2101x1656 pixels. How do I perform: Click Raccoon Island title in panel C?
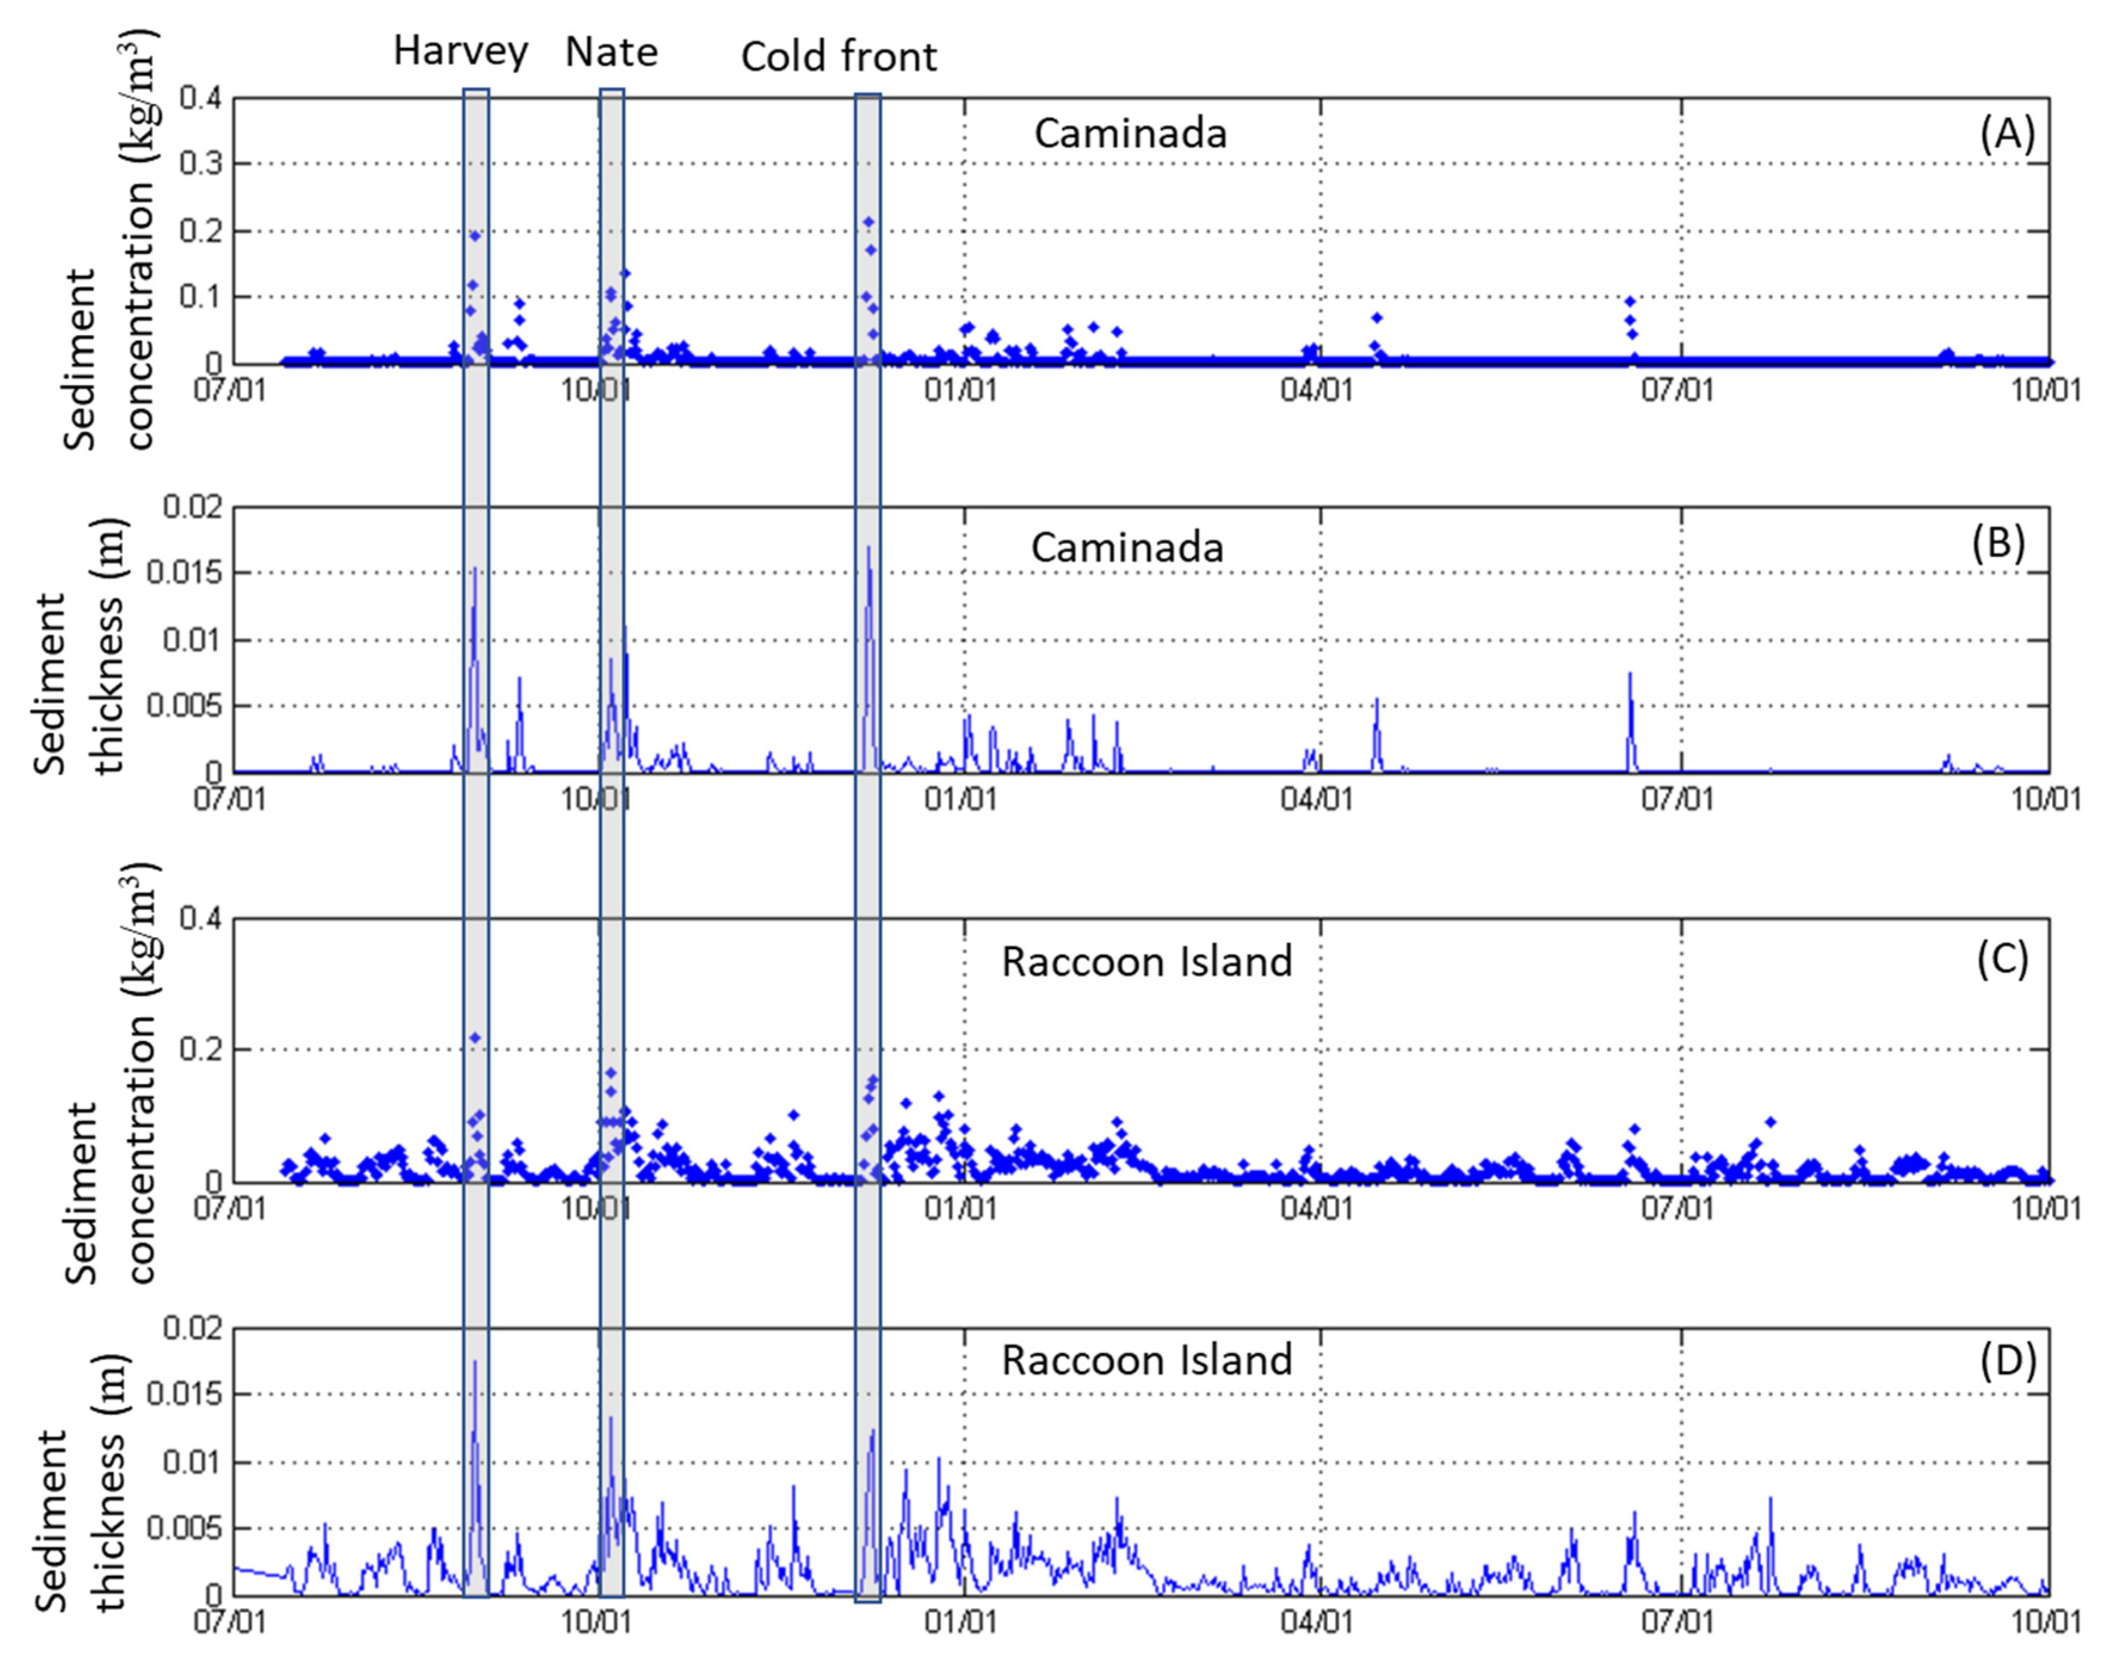pos(1146,962)
